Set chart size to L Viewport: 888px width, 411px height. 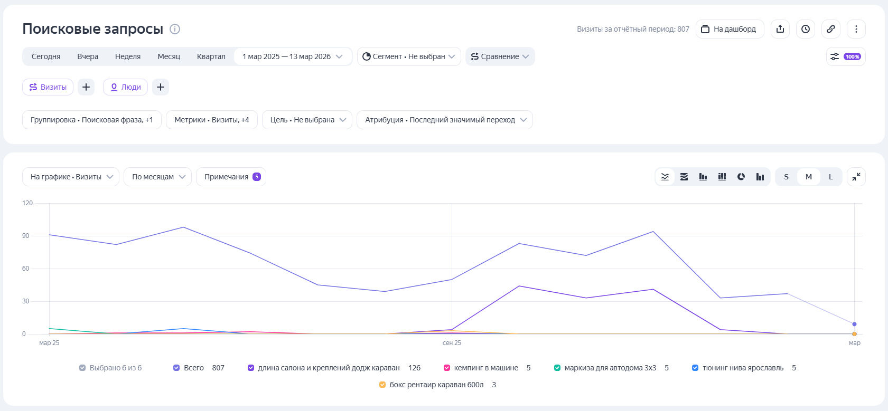click(830, 177)
